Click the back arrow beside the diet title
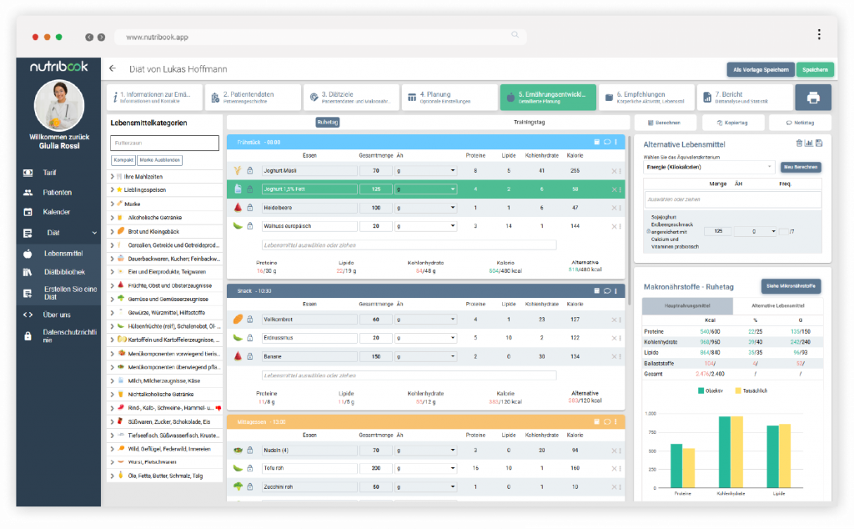Viewport: 854px width, 529px height. pyautogui.click(x=113, y=69)
